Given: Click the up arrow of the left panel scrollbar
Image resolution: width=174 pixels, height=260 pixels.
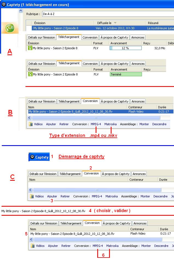Looking at the screenshot, I should (21, 11).
